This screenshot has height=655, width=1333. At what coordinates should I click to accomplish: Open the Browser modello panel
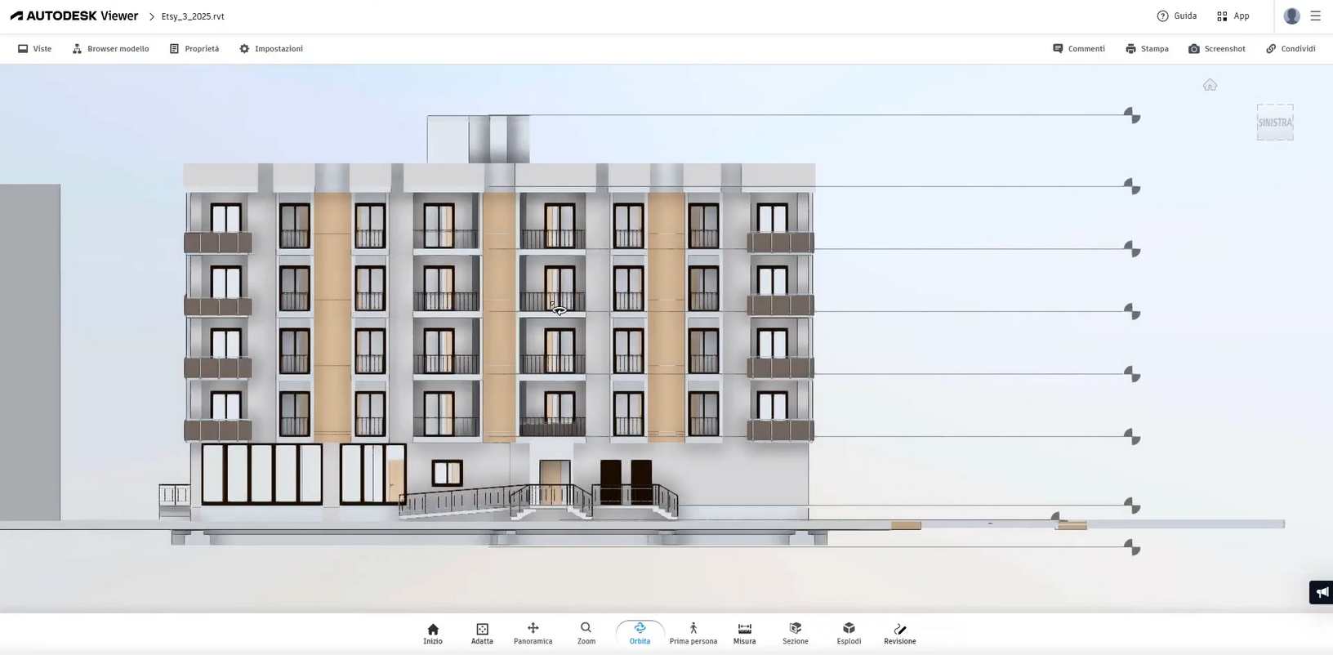pos(111,49)
